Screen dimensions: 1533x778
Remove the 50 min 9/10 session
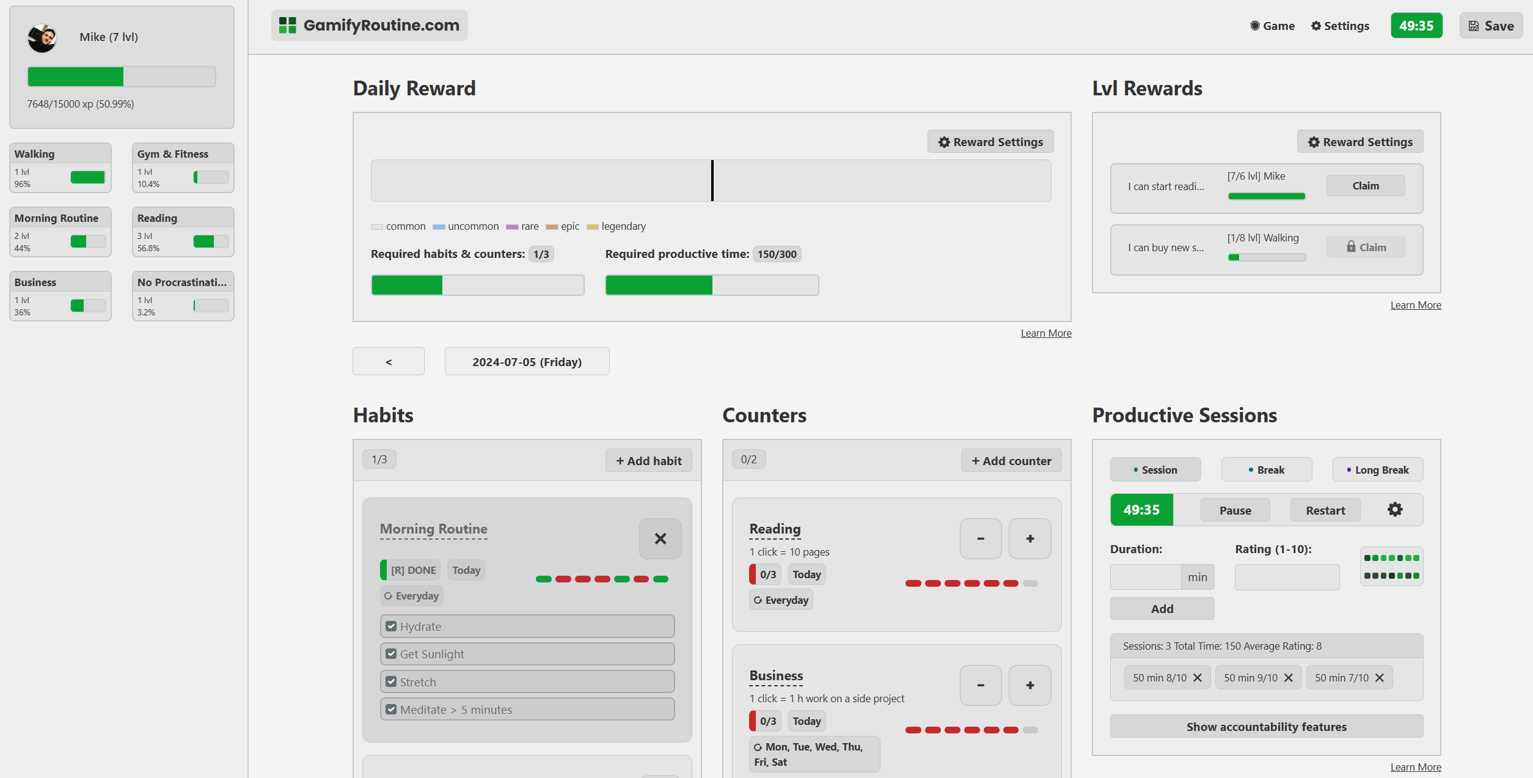point(1289,678)
